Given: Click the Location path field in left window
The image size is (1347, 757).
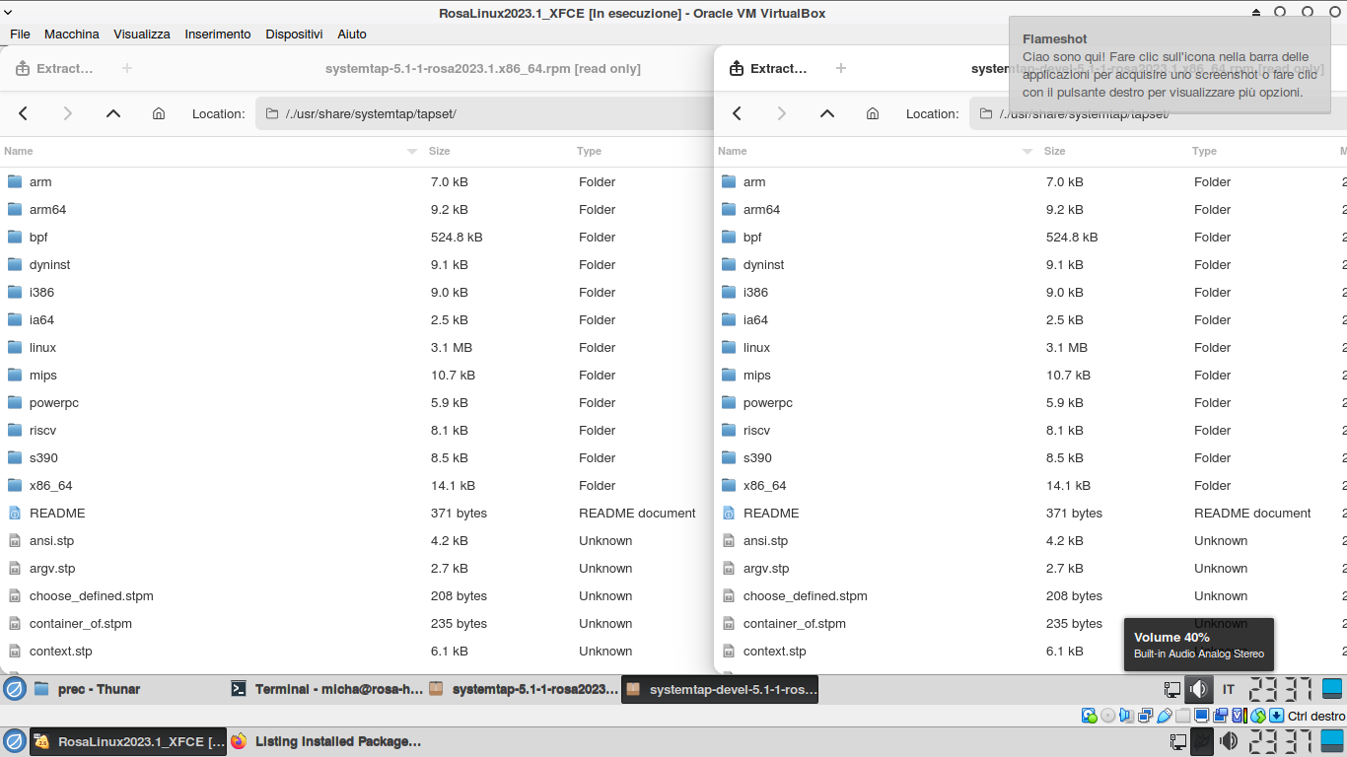Looking at the screenshot, I should click(x=483, y=113).
